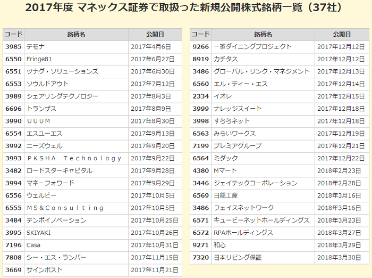The image size is (372, 278).
Task: Click date 2017年4月6日 for テモナ
Action: (150, 47)
